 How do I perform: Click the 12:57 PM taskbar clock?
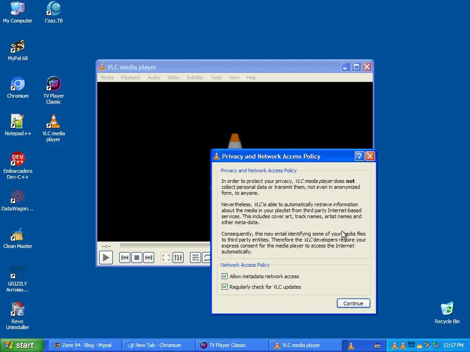[x=453, y=346]
